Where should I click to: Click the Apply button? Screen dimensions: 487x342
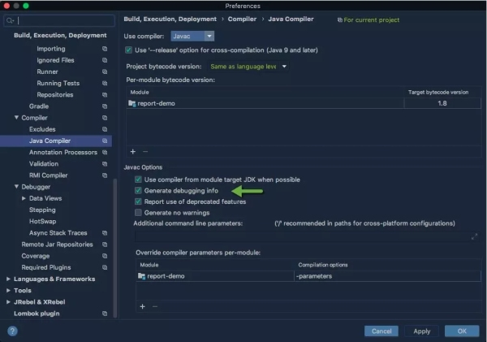(422, 331)
